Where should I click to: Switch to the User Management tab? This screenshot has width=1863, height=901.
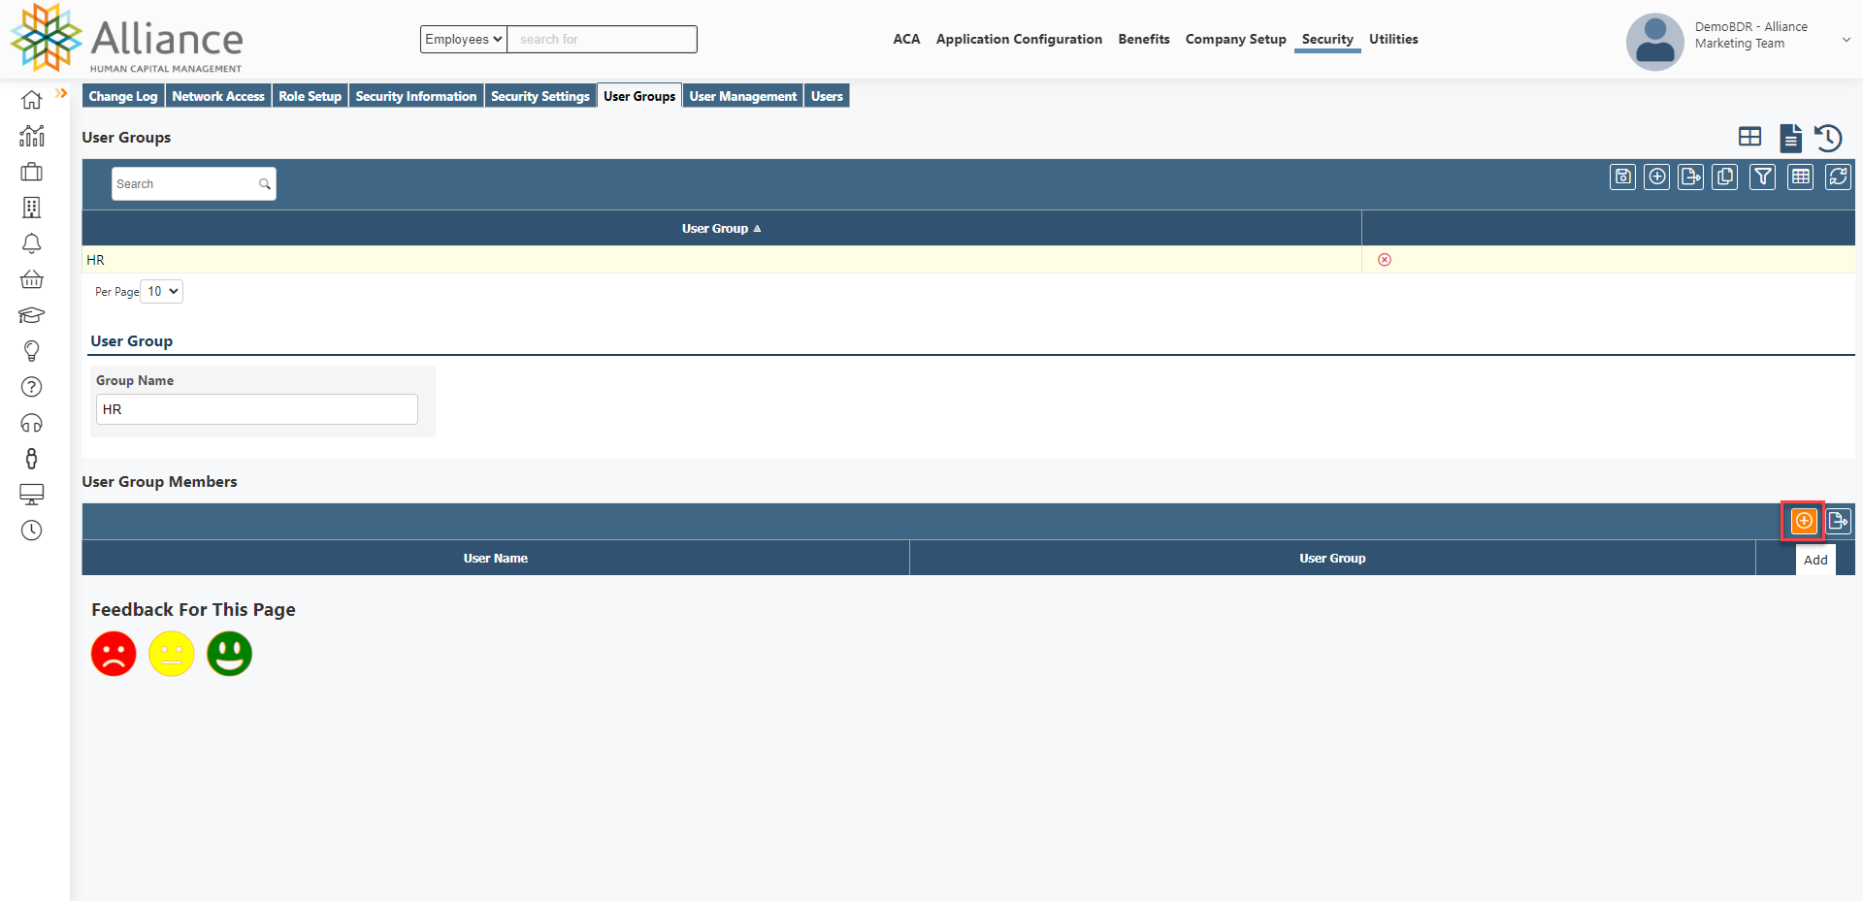[743, 96]
